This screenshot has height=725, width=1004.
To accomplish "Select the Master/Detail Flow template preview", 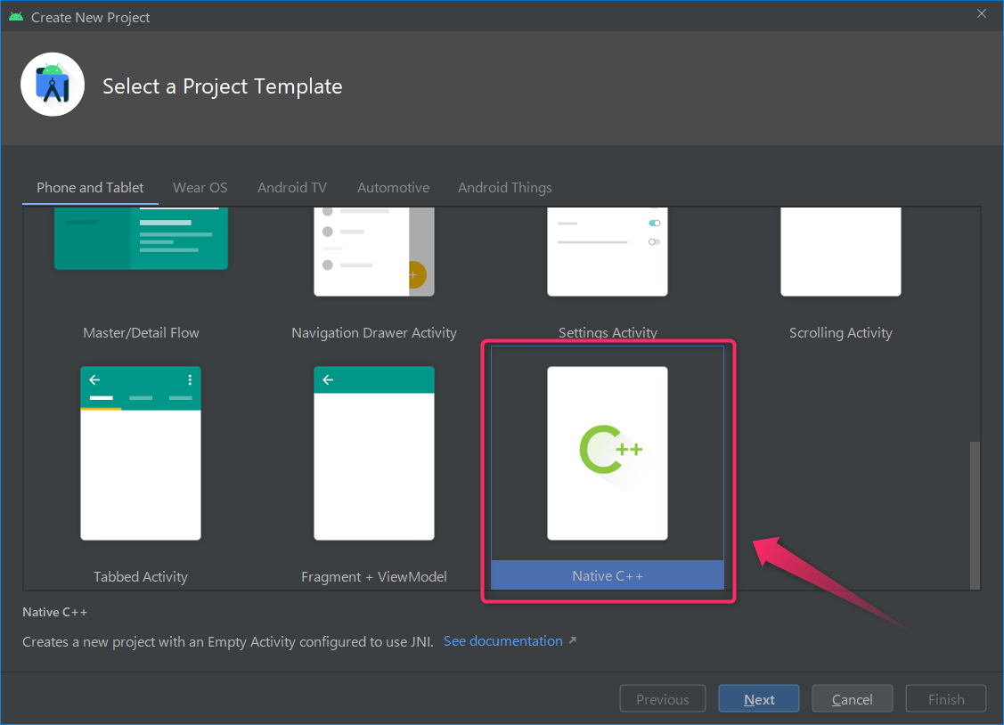I will [x=141, y=238].
